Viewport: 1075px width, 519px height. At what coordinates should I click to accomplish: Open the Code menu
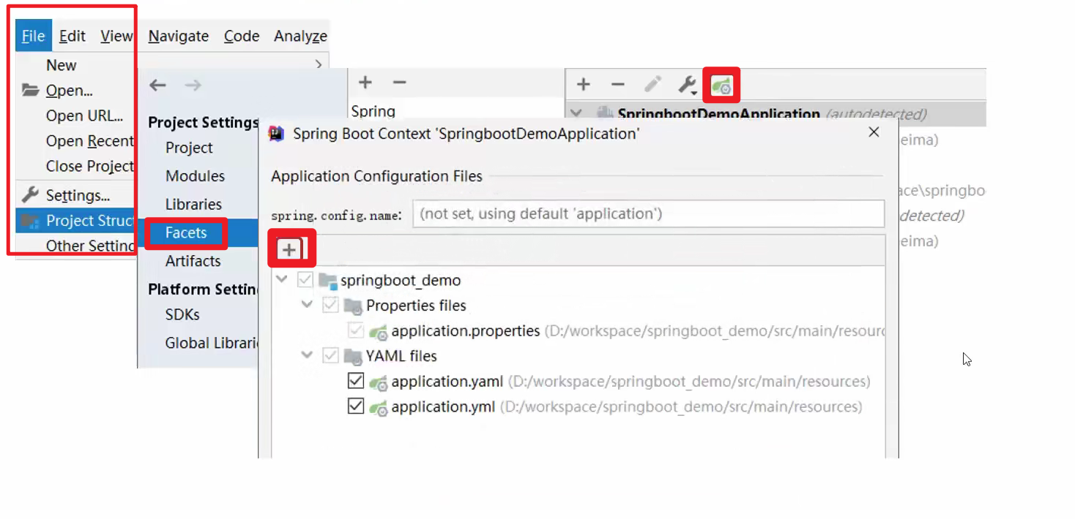coord(242,36)
